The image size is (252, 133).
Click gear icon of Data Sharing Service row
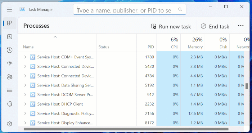tap(33, 85)
